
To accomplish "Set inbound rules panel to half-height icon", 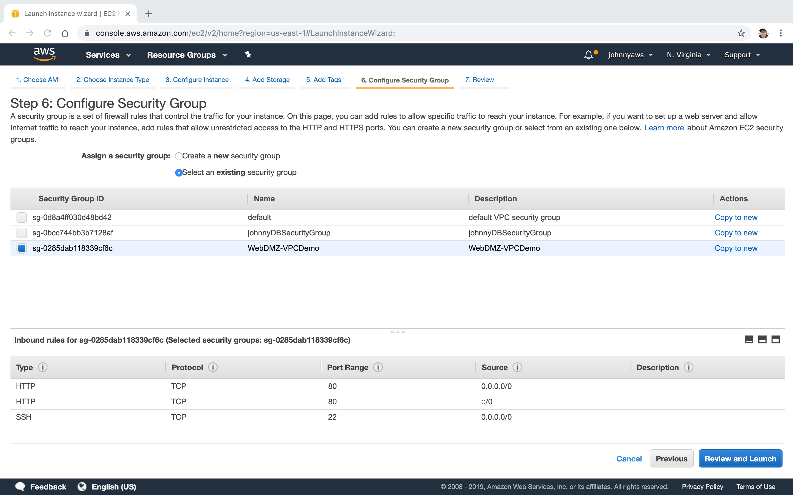I will (762, 340).
